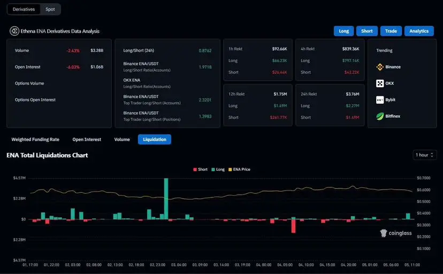Switch to the Derivatives view
Image resolution: width=443 pixels, height=274 pixels.
coord(24,9)
